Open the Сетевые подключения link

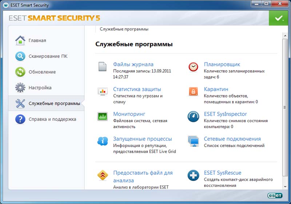pos(232,139)
